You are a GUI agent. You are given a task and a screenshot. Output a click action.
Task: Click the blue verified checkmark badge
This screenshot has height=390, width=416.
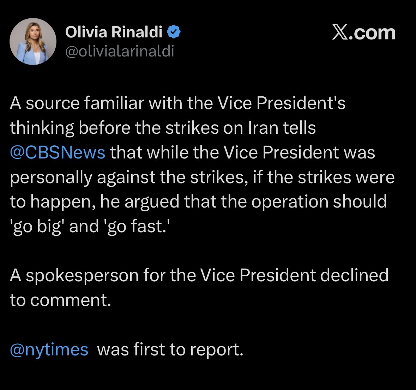[x=174, y=32]
